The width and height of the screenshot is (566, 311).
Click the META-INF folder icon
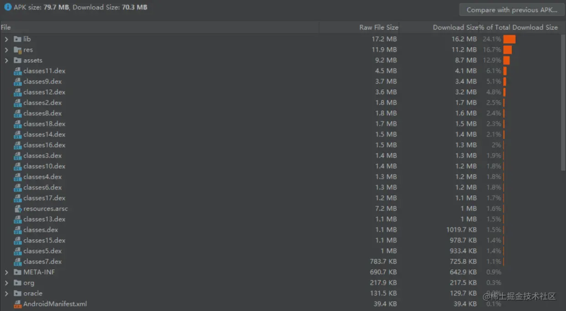18,272
